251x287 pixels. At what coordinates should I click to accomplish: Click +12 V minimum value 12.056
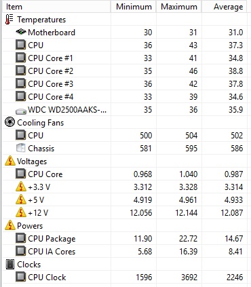tap(141, 213)
